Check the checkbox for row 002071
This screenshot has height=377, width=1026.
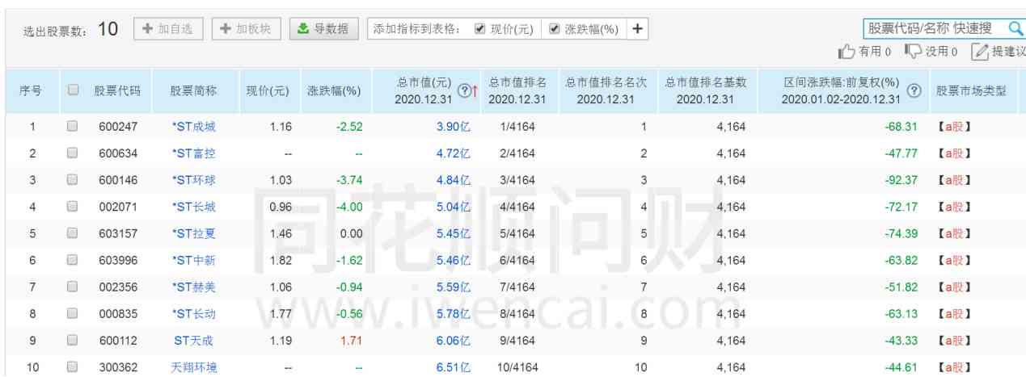point(72,207)
